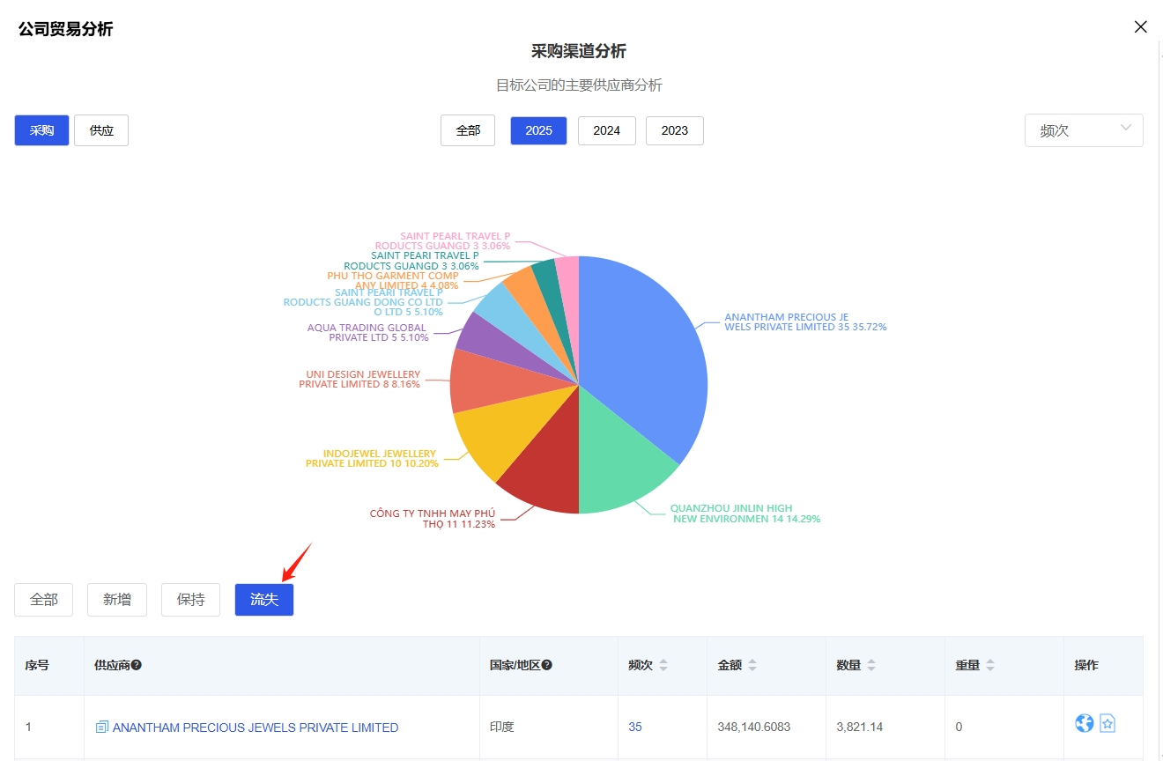
Task: Filter suppliers by 保持
Action: tap(190, 600)
